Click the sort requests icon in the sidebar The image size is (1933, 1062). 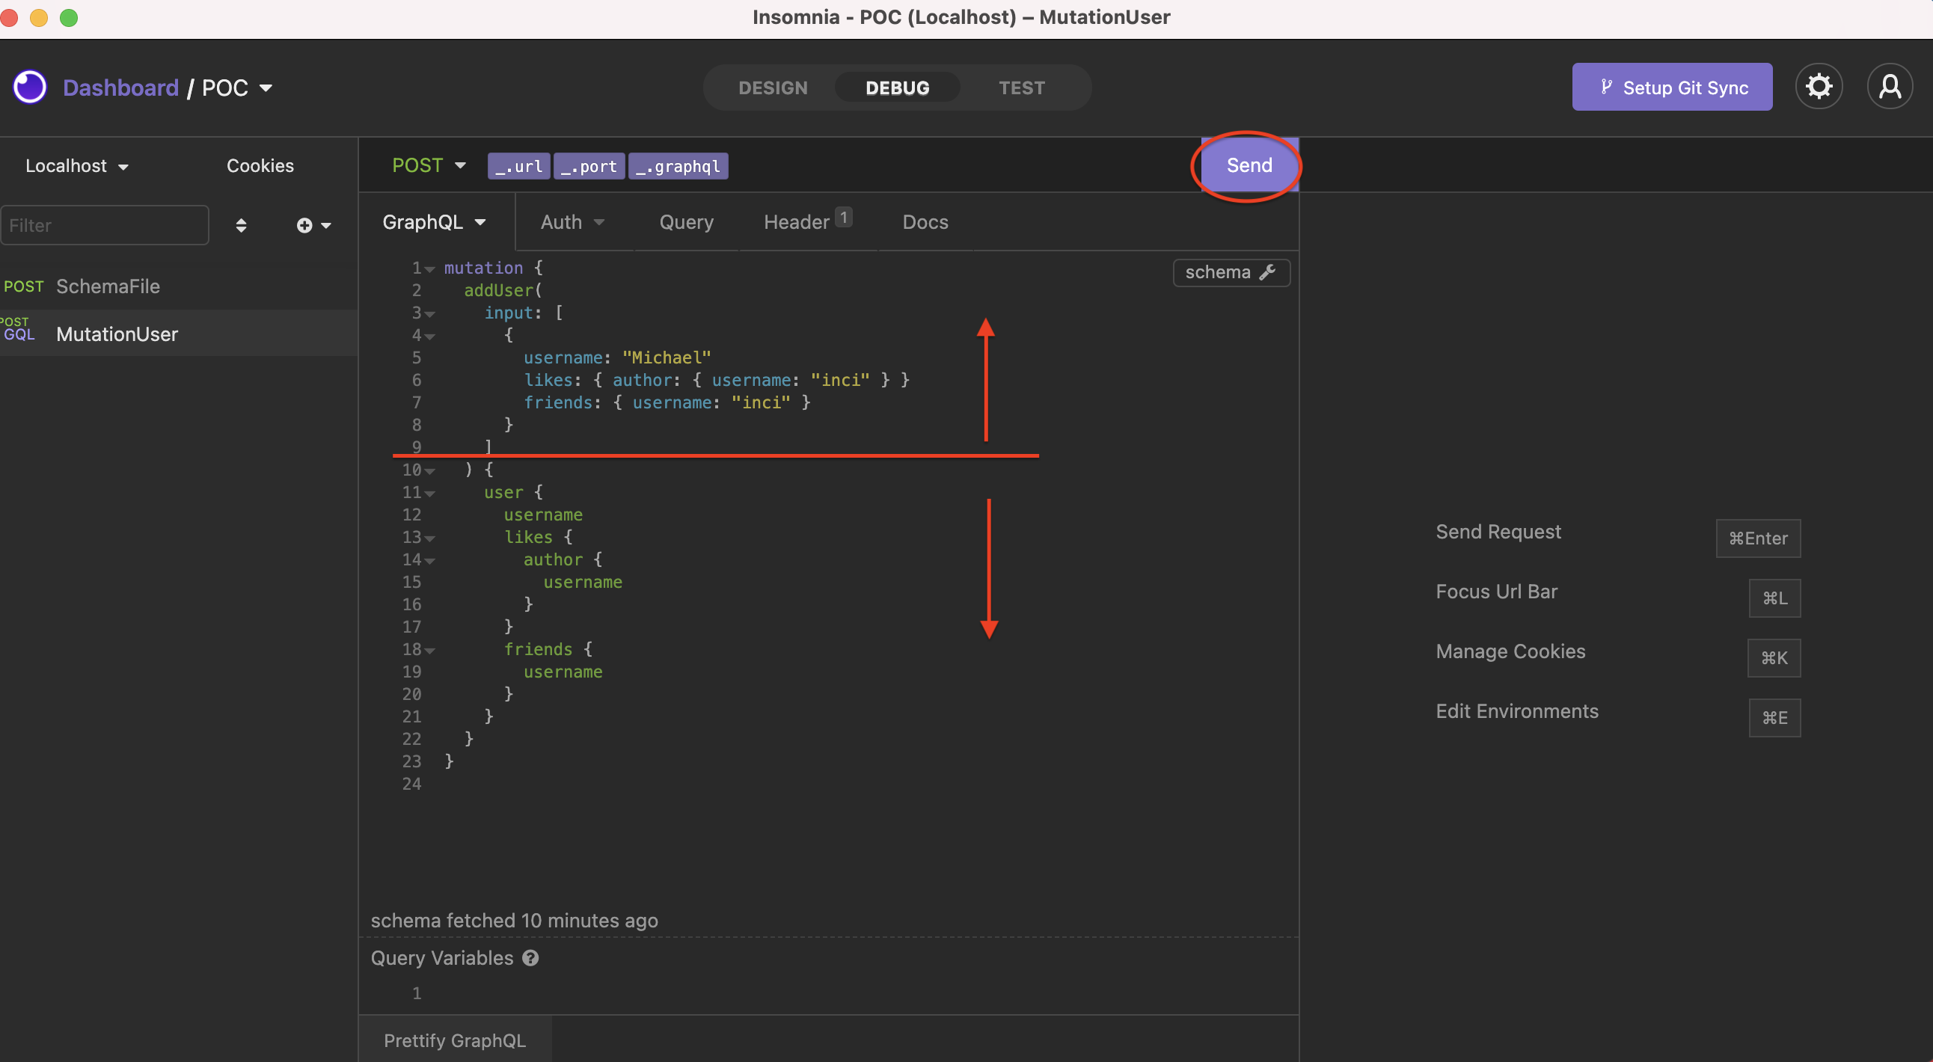(241, 224)
